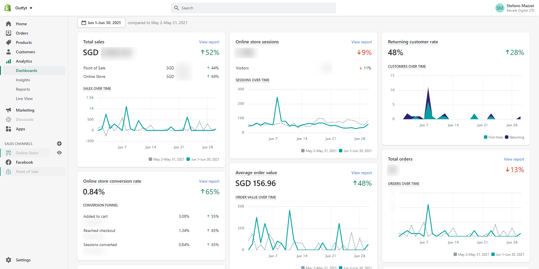Click the Online store conversion rate title
Viewport: 539px width, 269px height.
point(112,181)
